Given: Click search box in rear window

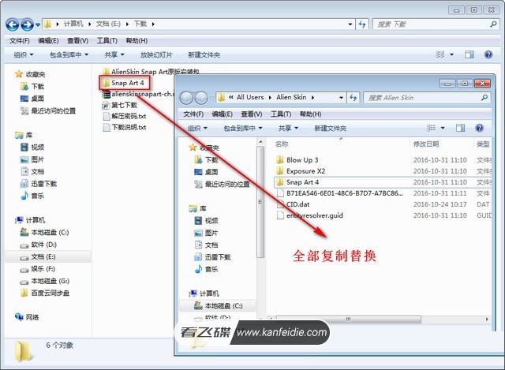Looking at the screenshot, I should [435, 24].
